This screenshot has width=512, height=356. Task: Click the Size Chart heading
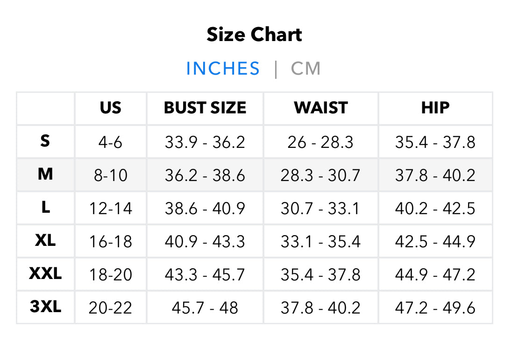[255, 35]
